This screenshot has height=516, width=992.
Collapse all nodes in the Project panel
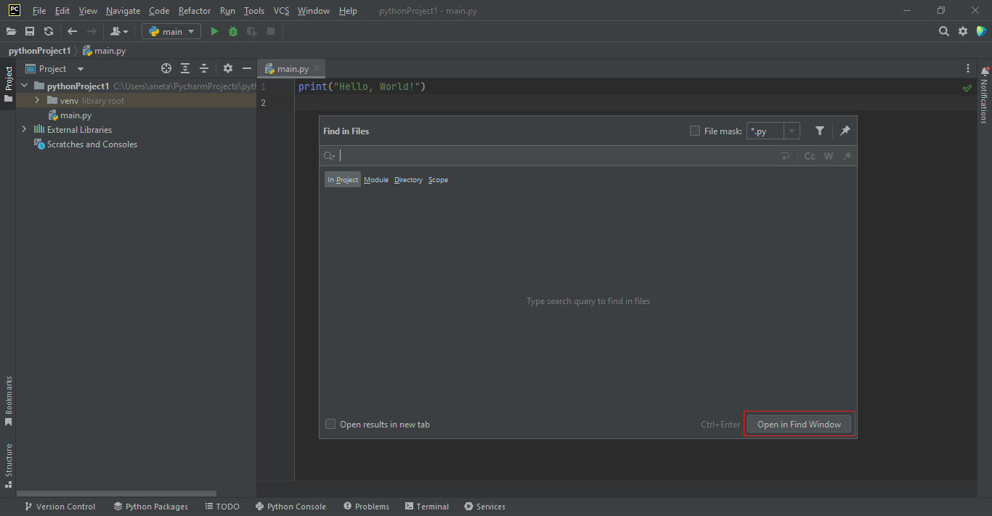pyautogui.click(x=203, y=68)
